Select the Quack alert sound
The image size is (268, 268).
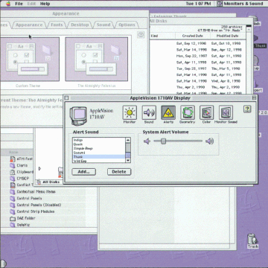pos(99,144)
